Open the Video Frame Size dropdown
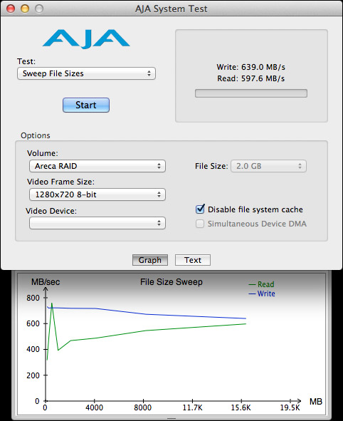Screen dimensions: 343x421 point(97,194)
